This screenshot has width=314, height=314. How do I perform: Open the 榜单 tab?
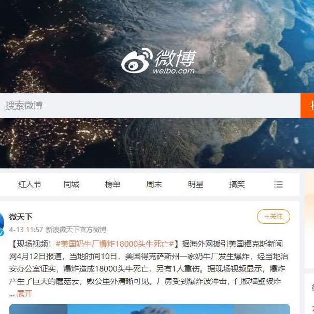click(x=112, y=184)
